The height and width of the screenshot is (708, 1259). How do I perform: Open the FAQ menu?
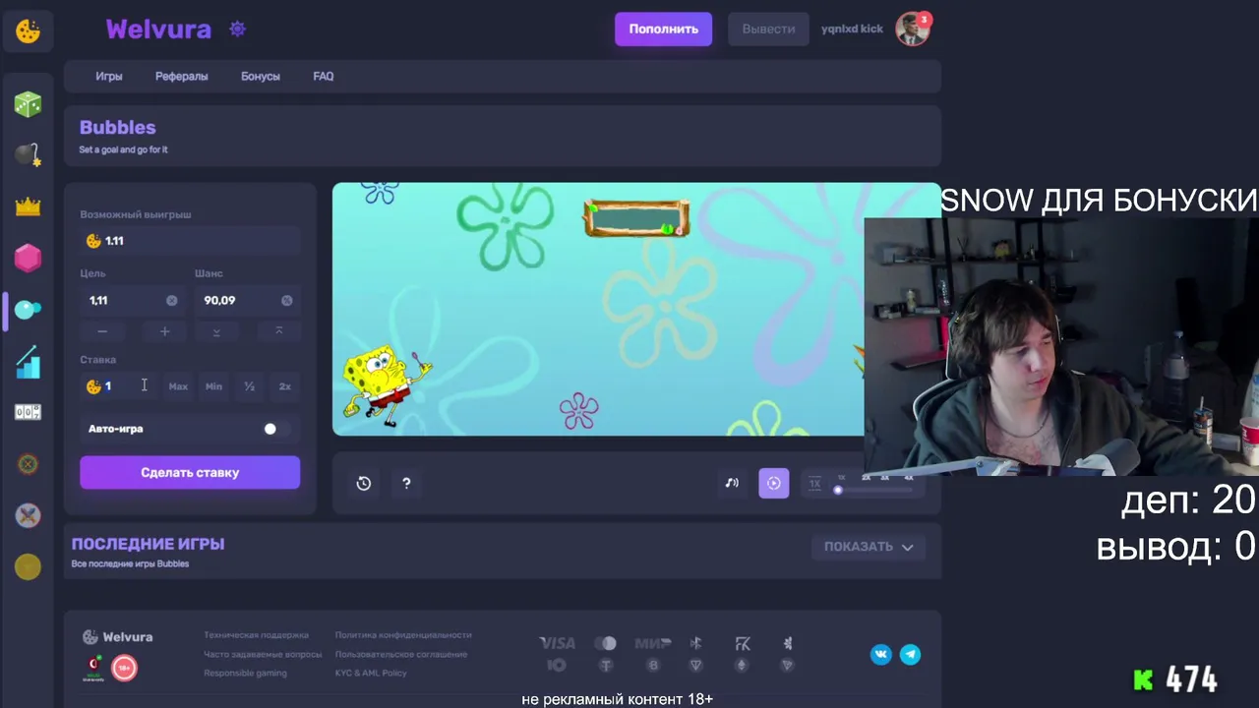[x=324, y=76]
